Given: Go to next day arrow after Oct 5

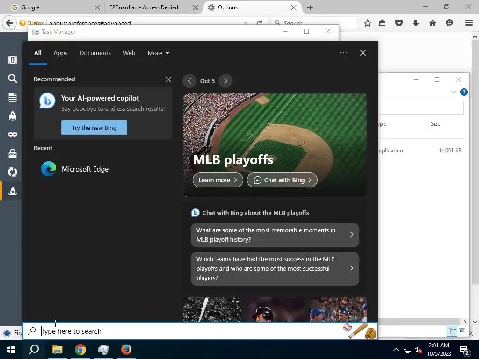Looking at the screenshot, I should pyautogui.click(x=225, y=81).
